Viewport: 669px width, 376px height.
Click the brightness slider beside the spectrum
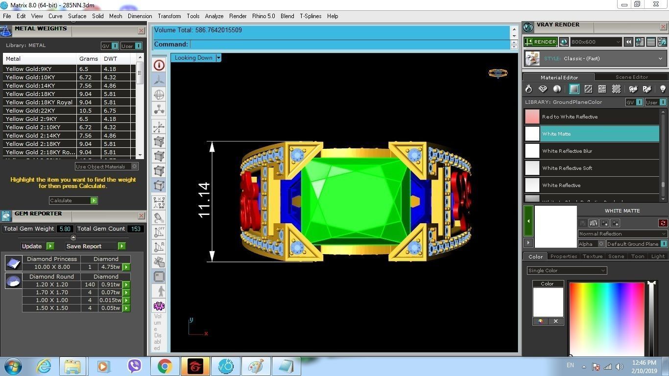pos(651,318)
